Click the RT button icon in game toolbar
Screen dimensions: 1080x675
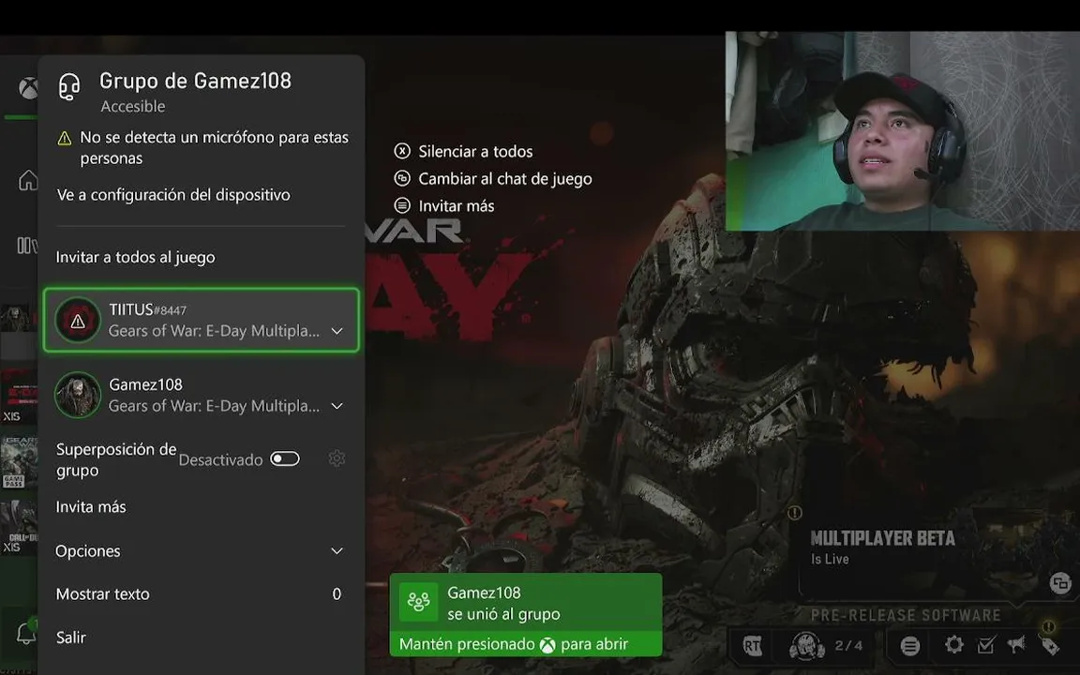point(752,646)
